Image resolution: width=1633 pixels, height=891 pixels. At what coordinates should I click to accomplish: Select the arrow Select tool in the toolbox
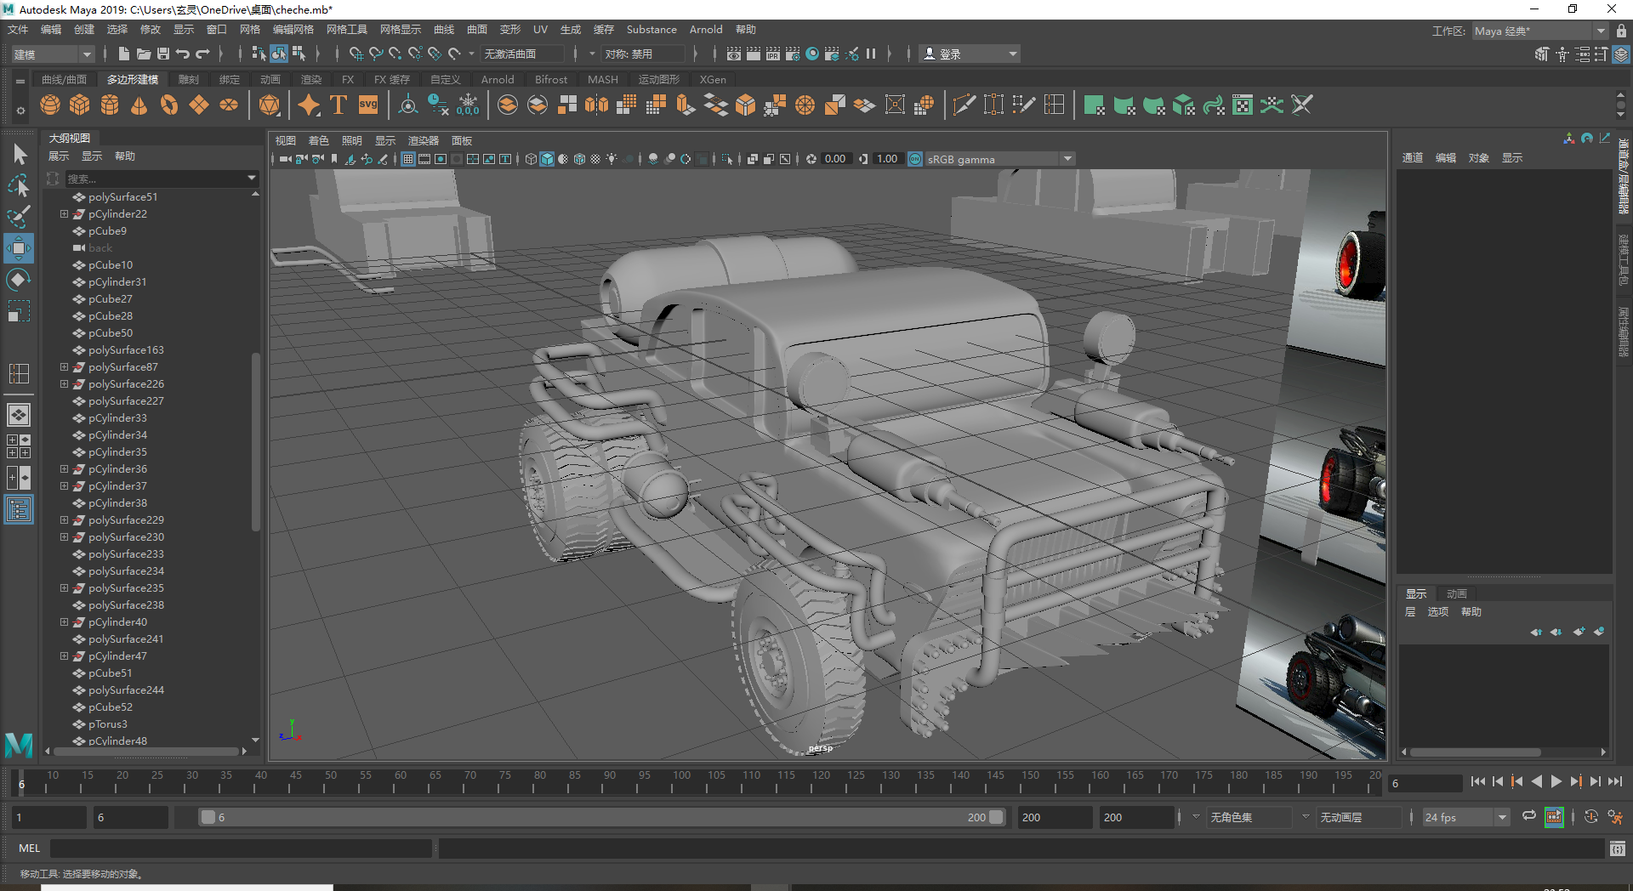pos(19,154)
